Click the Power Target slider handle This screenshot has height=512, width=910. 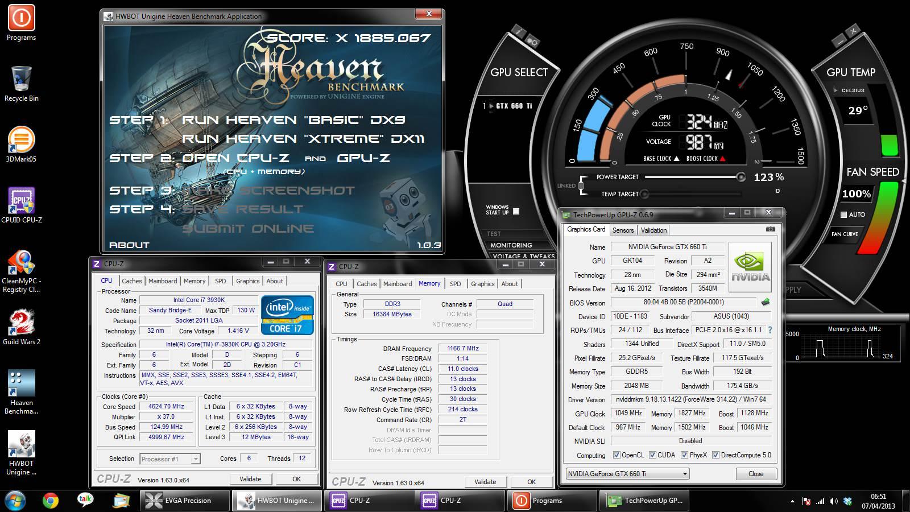[x=741, y=177]
